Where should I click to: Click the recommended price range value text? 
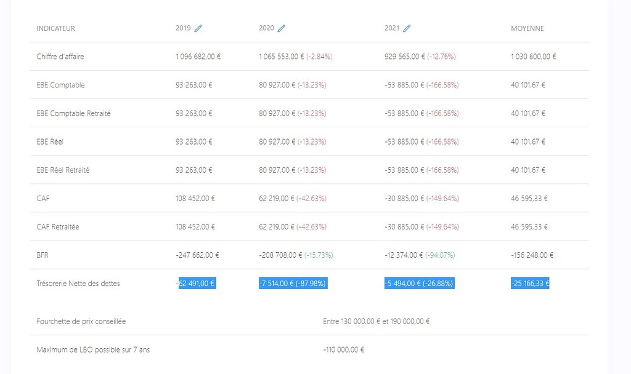click(x=376, y=321)
